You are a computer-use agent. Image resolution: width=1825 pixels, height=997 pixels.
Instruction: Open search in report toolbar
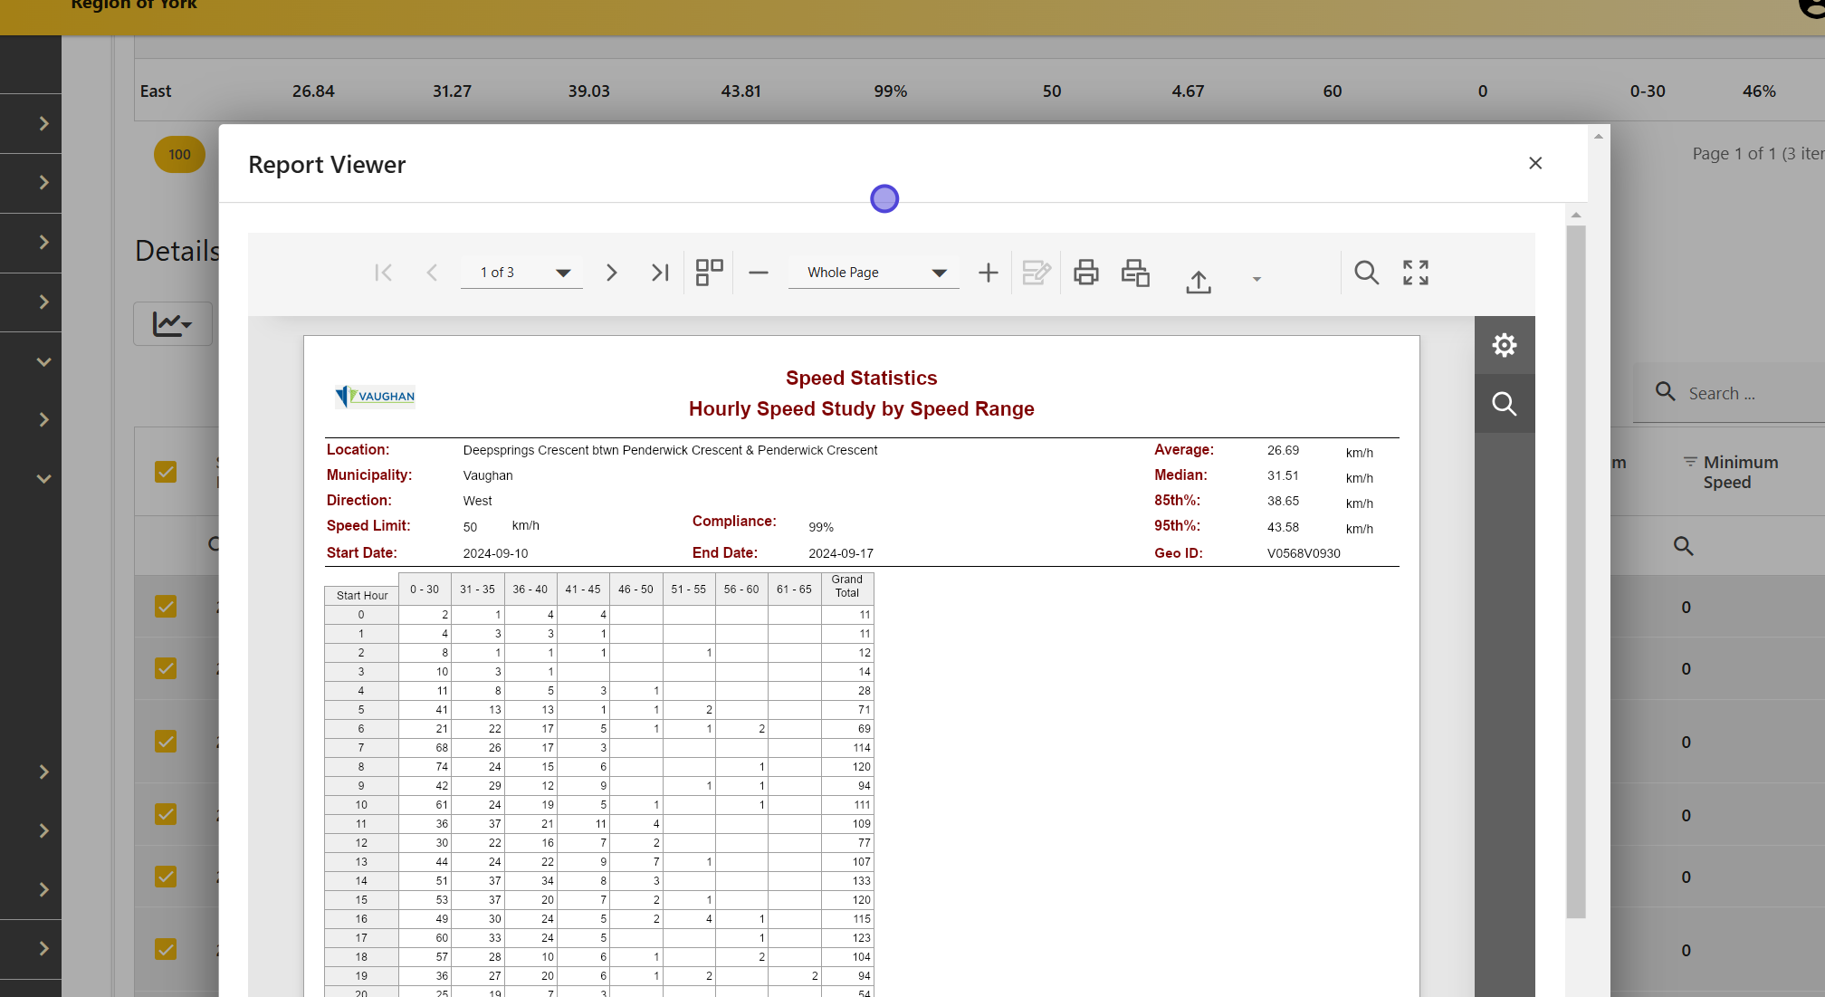coord(1366,273)
